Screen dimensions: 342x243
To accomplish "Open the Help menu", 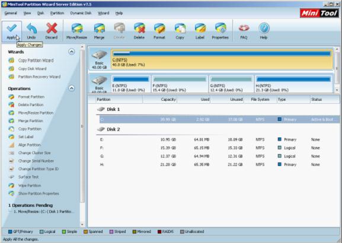I will pos(119,13).
